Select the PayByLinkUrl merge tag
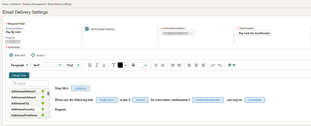Viewport: 311px width, 126px height. pyautogui.click(x=107, y=100)
